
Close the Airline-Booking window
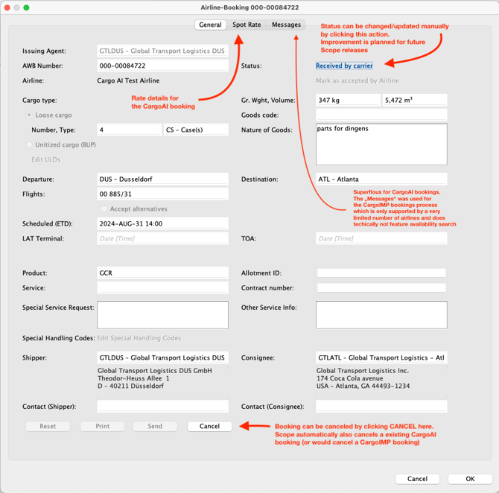pyautogui.click(x=7, y=7)
